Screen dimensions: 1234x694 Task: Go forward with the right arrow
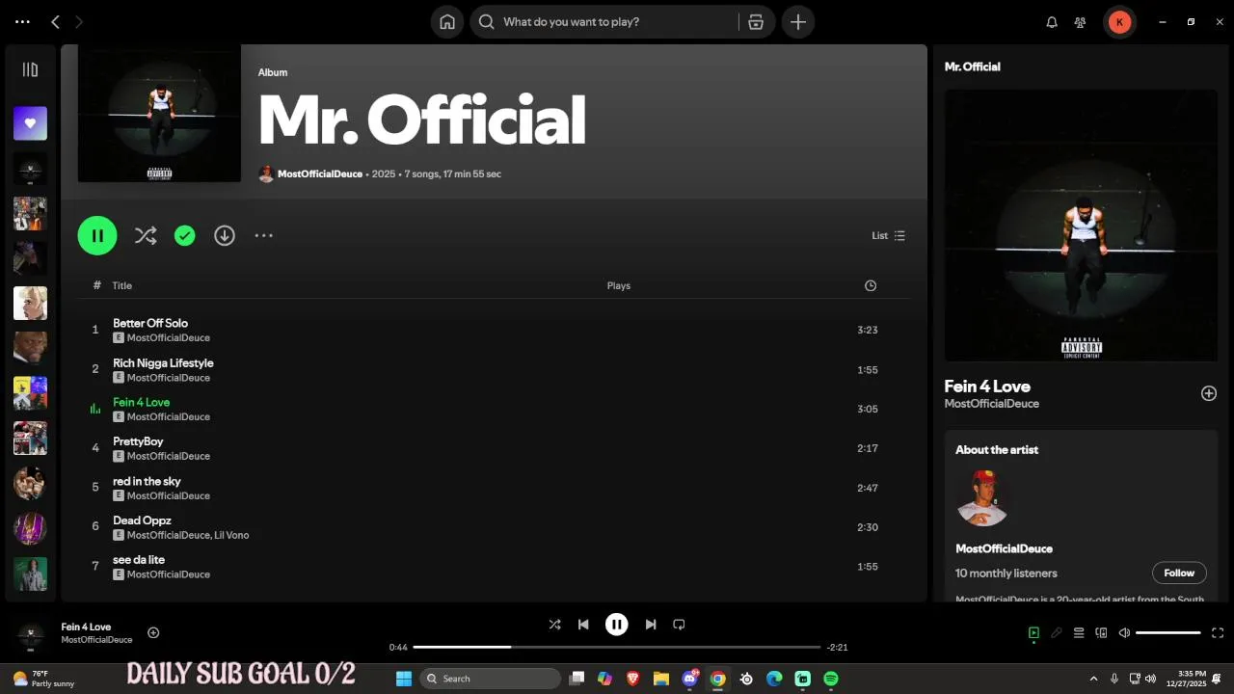79,21
